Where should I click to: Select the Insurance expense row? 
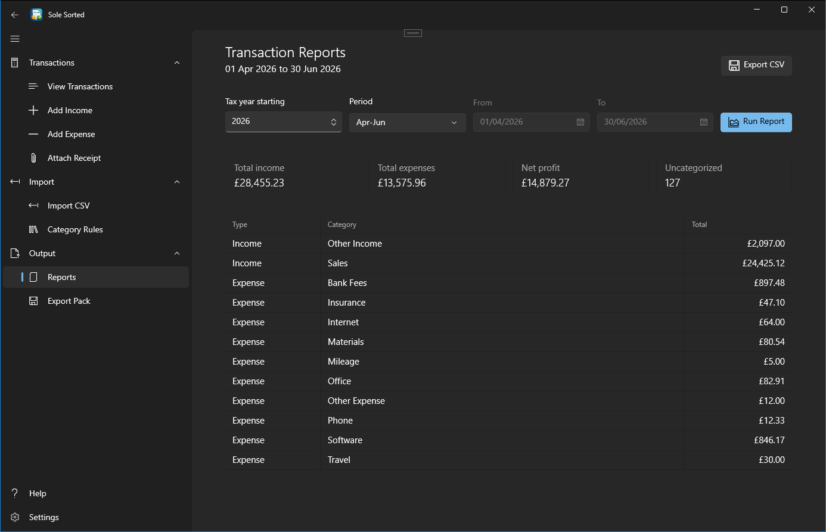(x=508, y=303)
